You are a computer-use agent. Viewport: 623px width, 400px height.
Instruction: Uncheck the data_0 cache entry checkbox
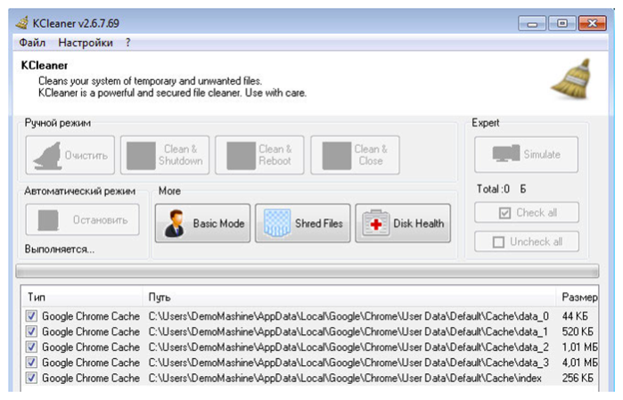tap(31, 316)
